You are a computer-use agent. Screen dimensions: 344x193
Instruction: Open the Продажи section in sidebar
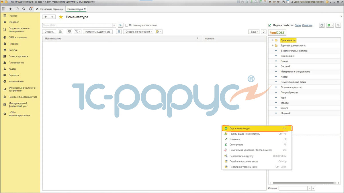pyautogui.click(x=13, y=44)
